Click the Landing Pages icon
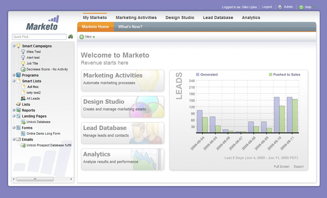327x198 pixels. (18, 116)
